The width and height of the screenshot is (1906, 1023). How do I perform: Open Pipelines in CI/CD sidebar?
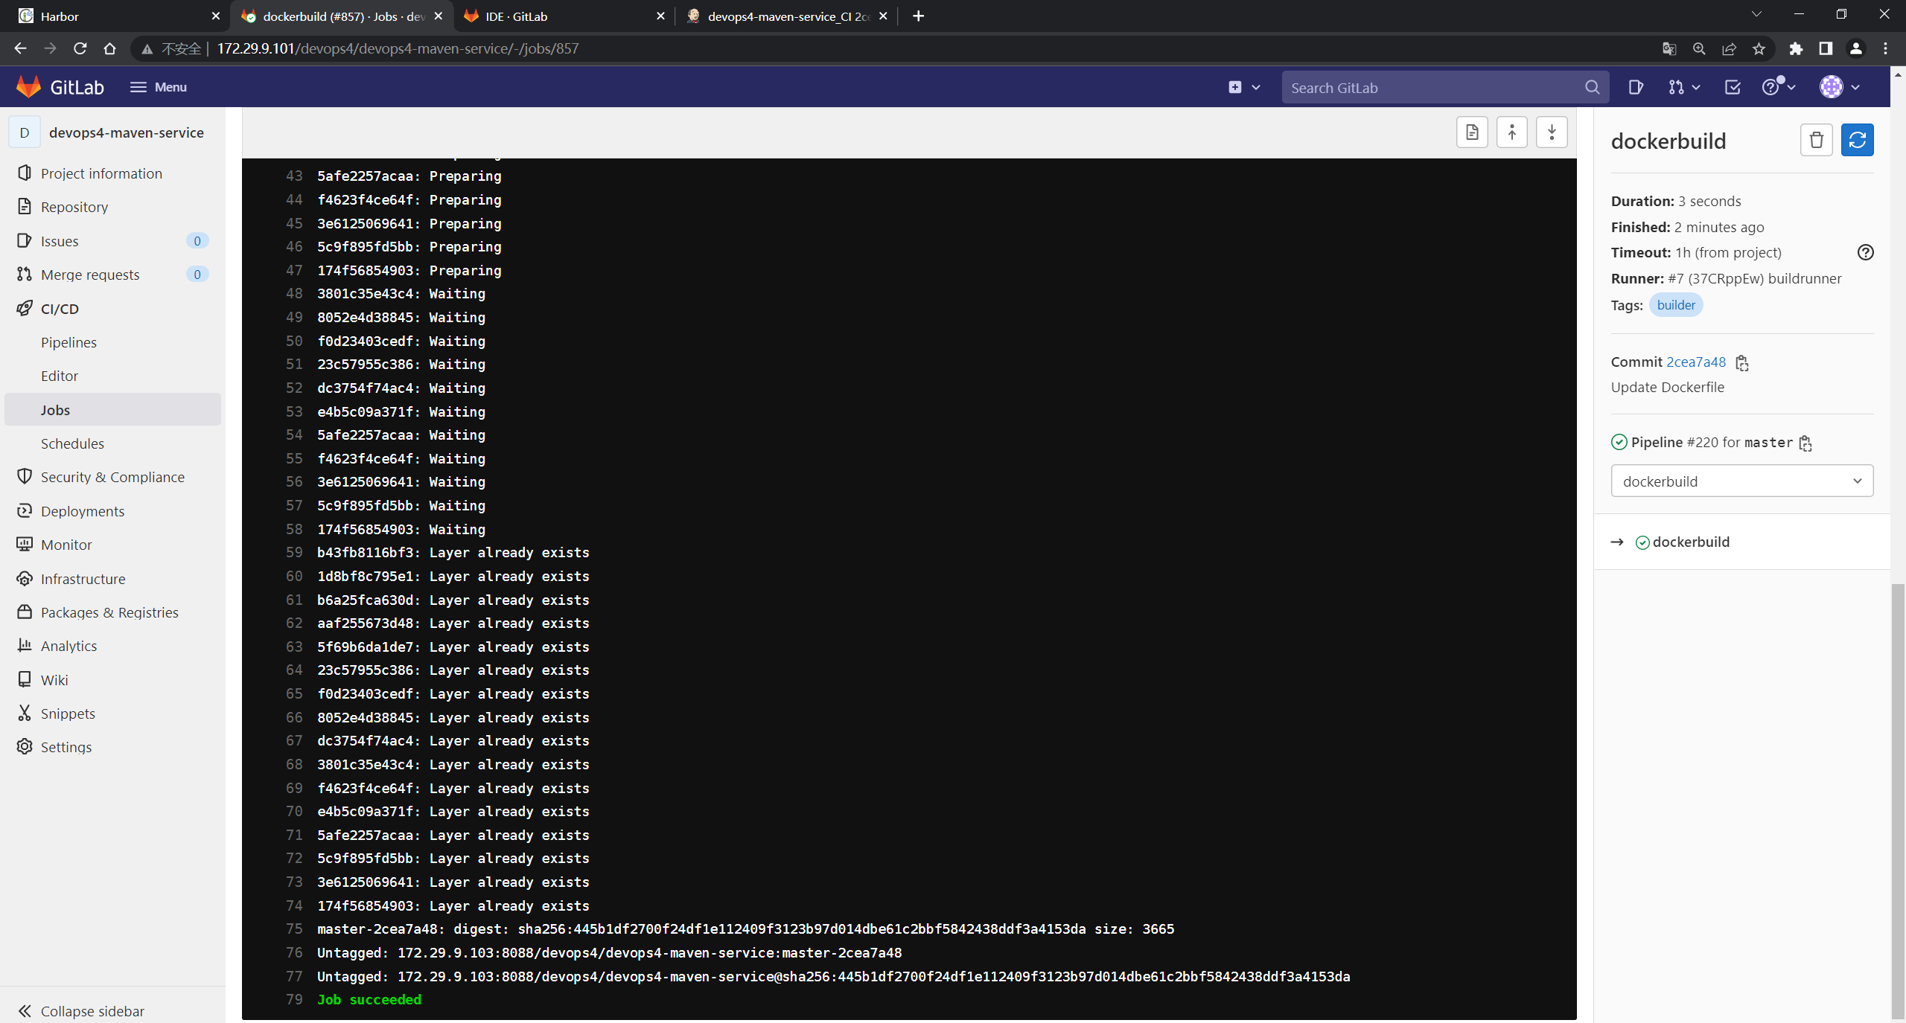[68, 342]
